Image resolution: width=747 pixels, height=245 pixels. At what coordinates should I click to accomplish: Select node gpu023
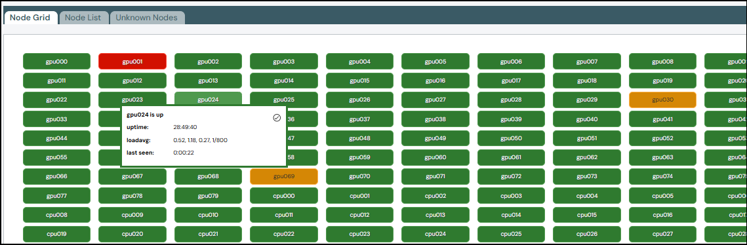pos(132,98)
